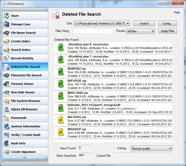Expand the Sorting Restore quality dropdown
This screenshot has height=166, width=186.
pyautogui.click(x=170, y=148)
